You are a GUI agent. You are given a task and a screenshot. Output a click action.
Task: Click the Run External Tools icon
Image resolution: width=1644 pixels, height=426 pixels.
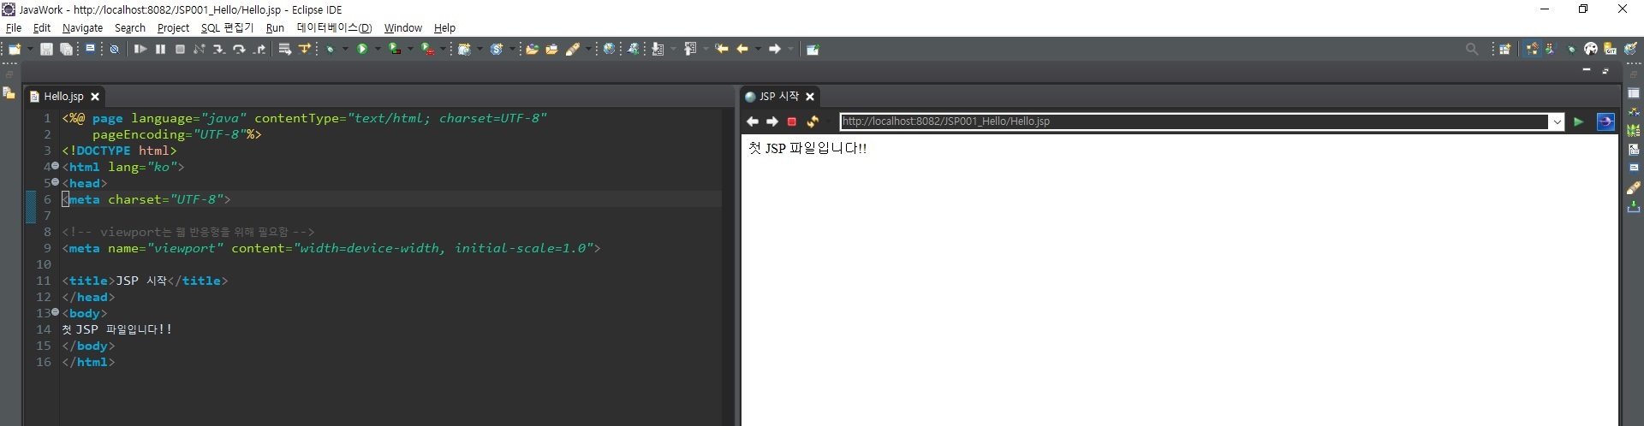(x=427, y=50)
